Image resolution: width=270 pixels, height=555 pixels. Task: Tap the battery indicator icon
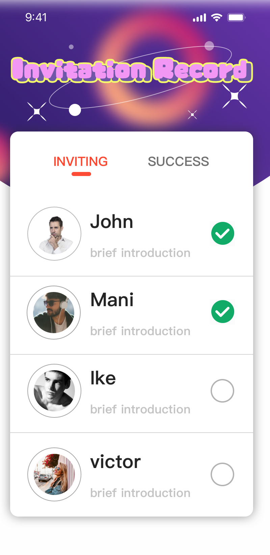point(236,18)
